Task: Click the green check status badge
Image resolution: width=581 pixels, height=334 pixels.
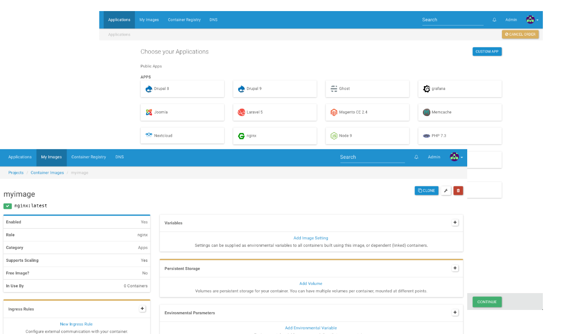Action: pyautogui.click(x=8, y=206)
